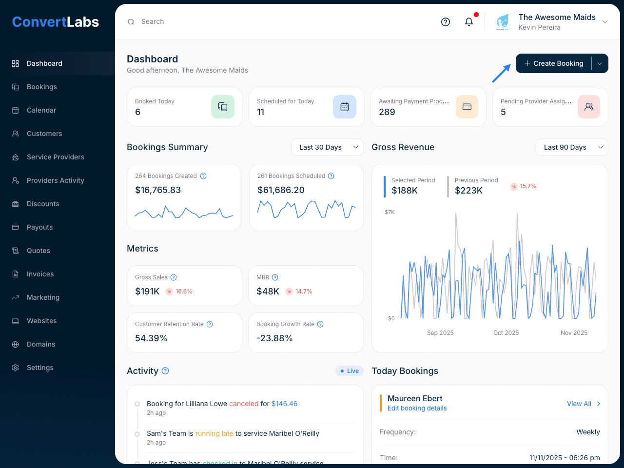Click the Edit booking details link
The width and height of the screenshot is (624, 468).
[x=417, y=409]
